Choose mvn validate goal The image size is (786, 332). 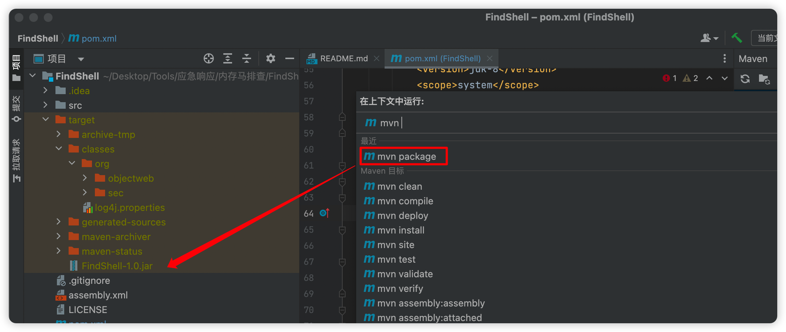(405, 274)
